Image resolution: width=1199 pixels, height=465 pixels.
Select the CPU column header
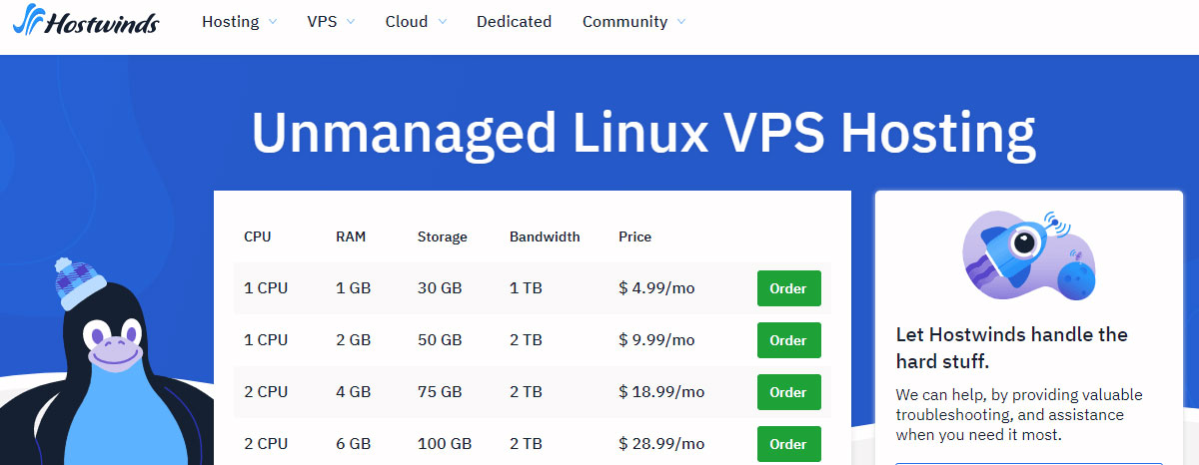click(x=257, y=236)
